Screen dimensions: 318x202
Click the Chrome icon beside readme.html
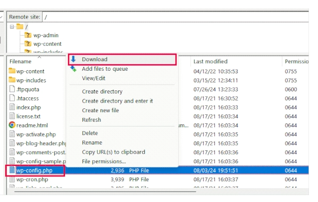[x=12, y=125]
